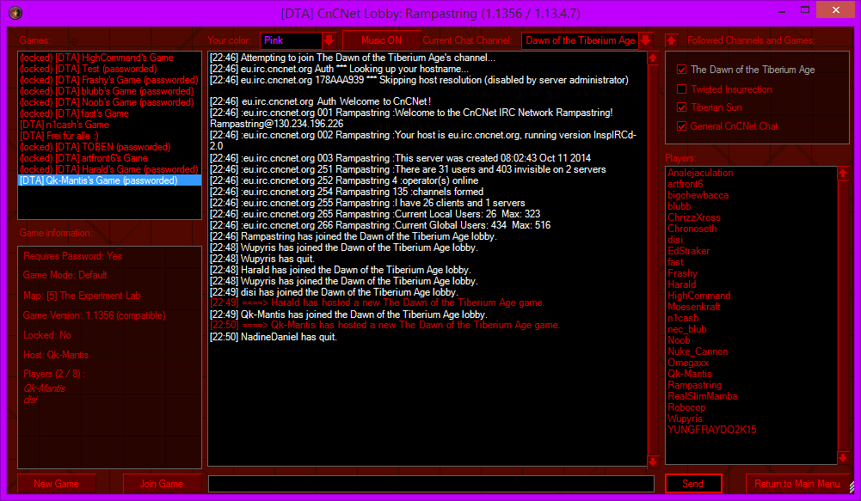This screenshot has width=861, height=501.
Task: Select the TOBEN (passworded) game
Action: point(110,147)
